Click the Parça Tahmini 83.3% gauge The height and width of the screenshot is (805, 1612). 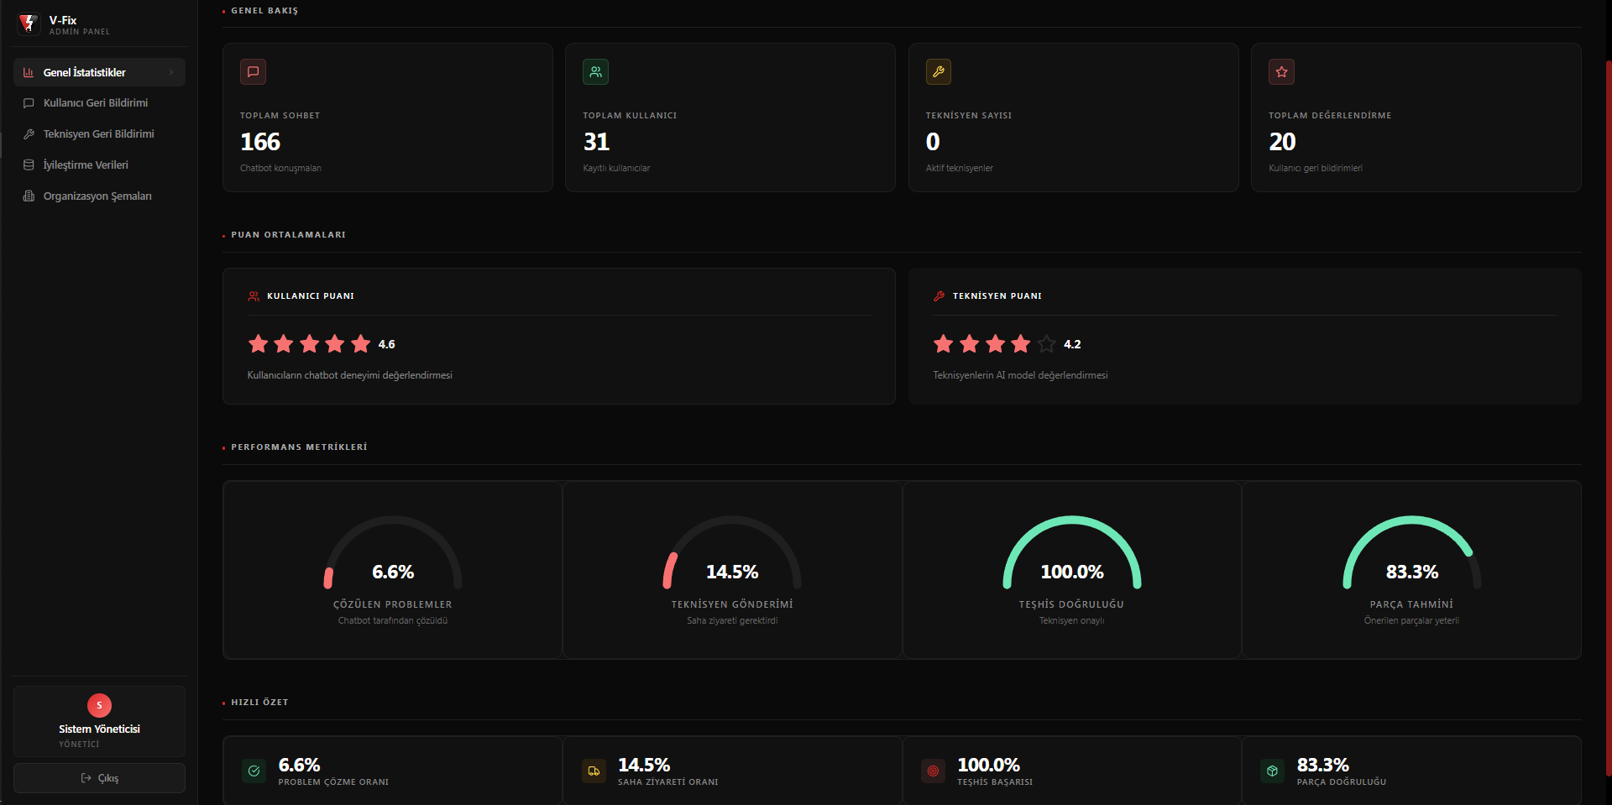coord(1412,554)
